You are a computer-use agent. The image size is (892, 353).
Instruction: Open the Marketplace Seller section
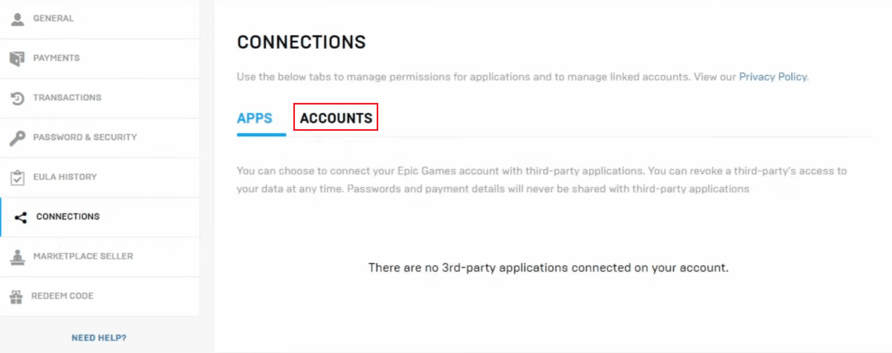pyautogui.click(x=83, y=256)
